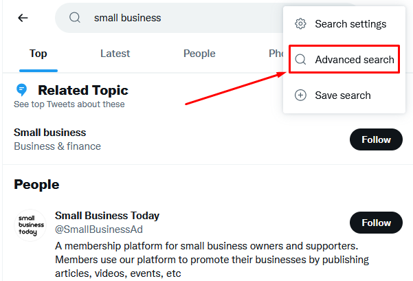The width and height of the screenshot is (413, 281).
Task: Select the Top tab
Action: 38,54
